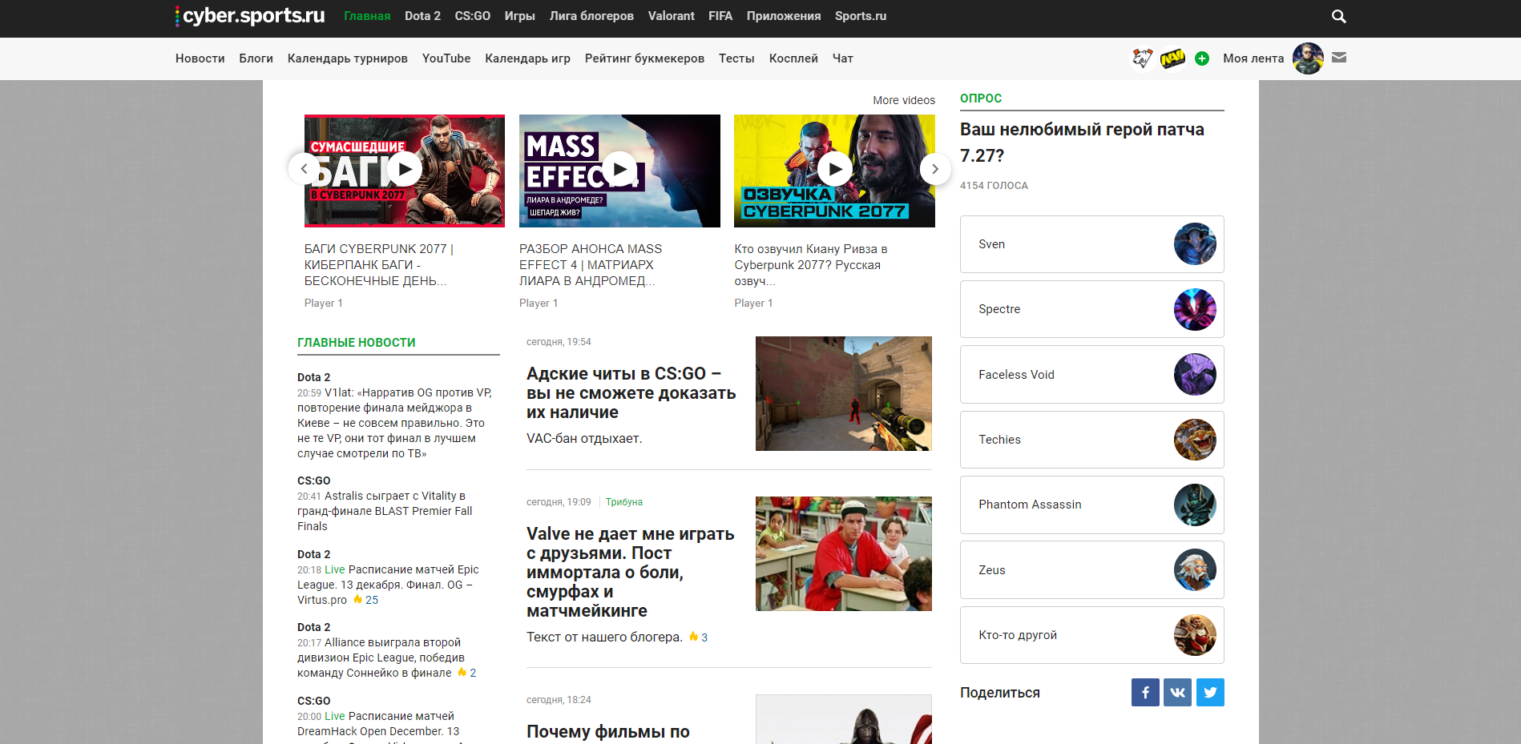Image resolution: width=1521 pixels, height=744 pixels.
Task: Share the poll on Facebook
Action: point(1145,693)
